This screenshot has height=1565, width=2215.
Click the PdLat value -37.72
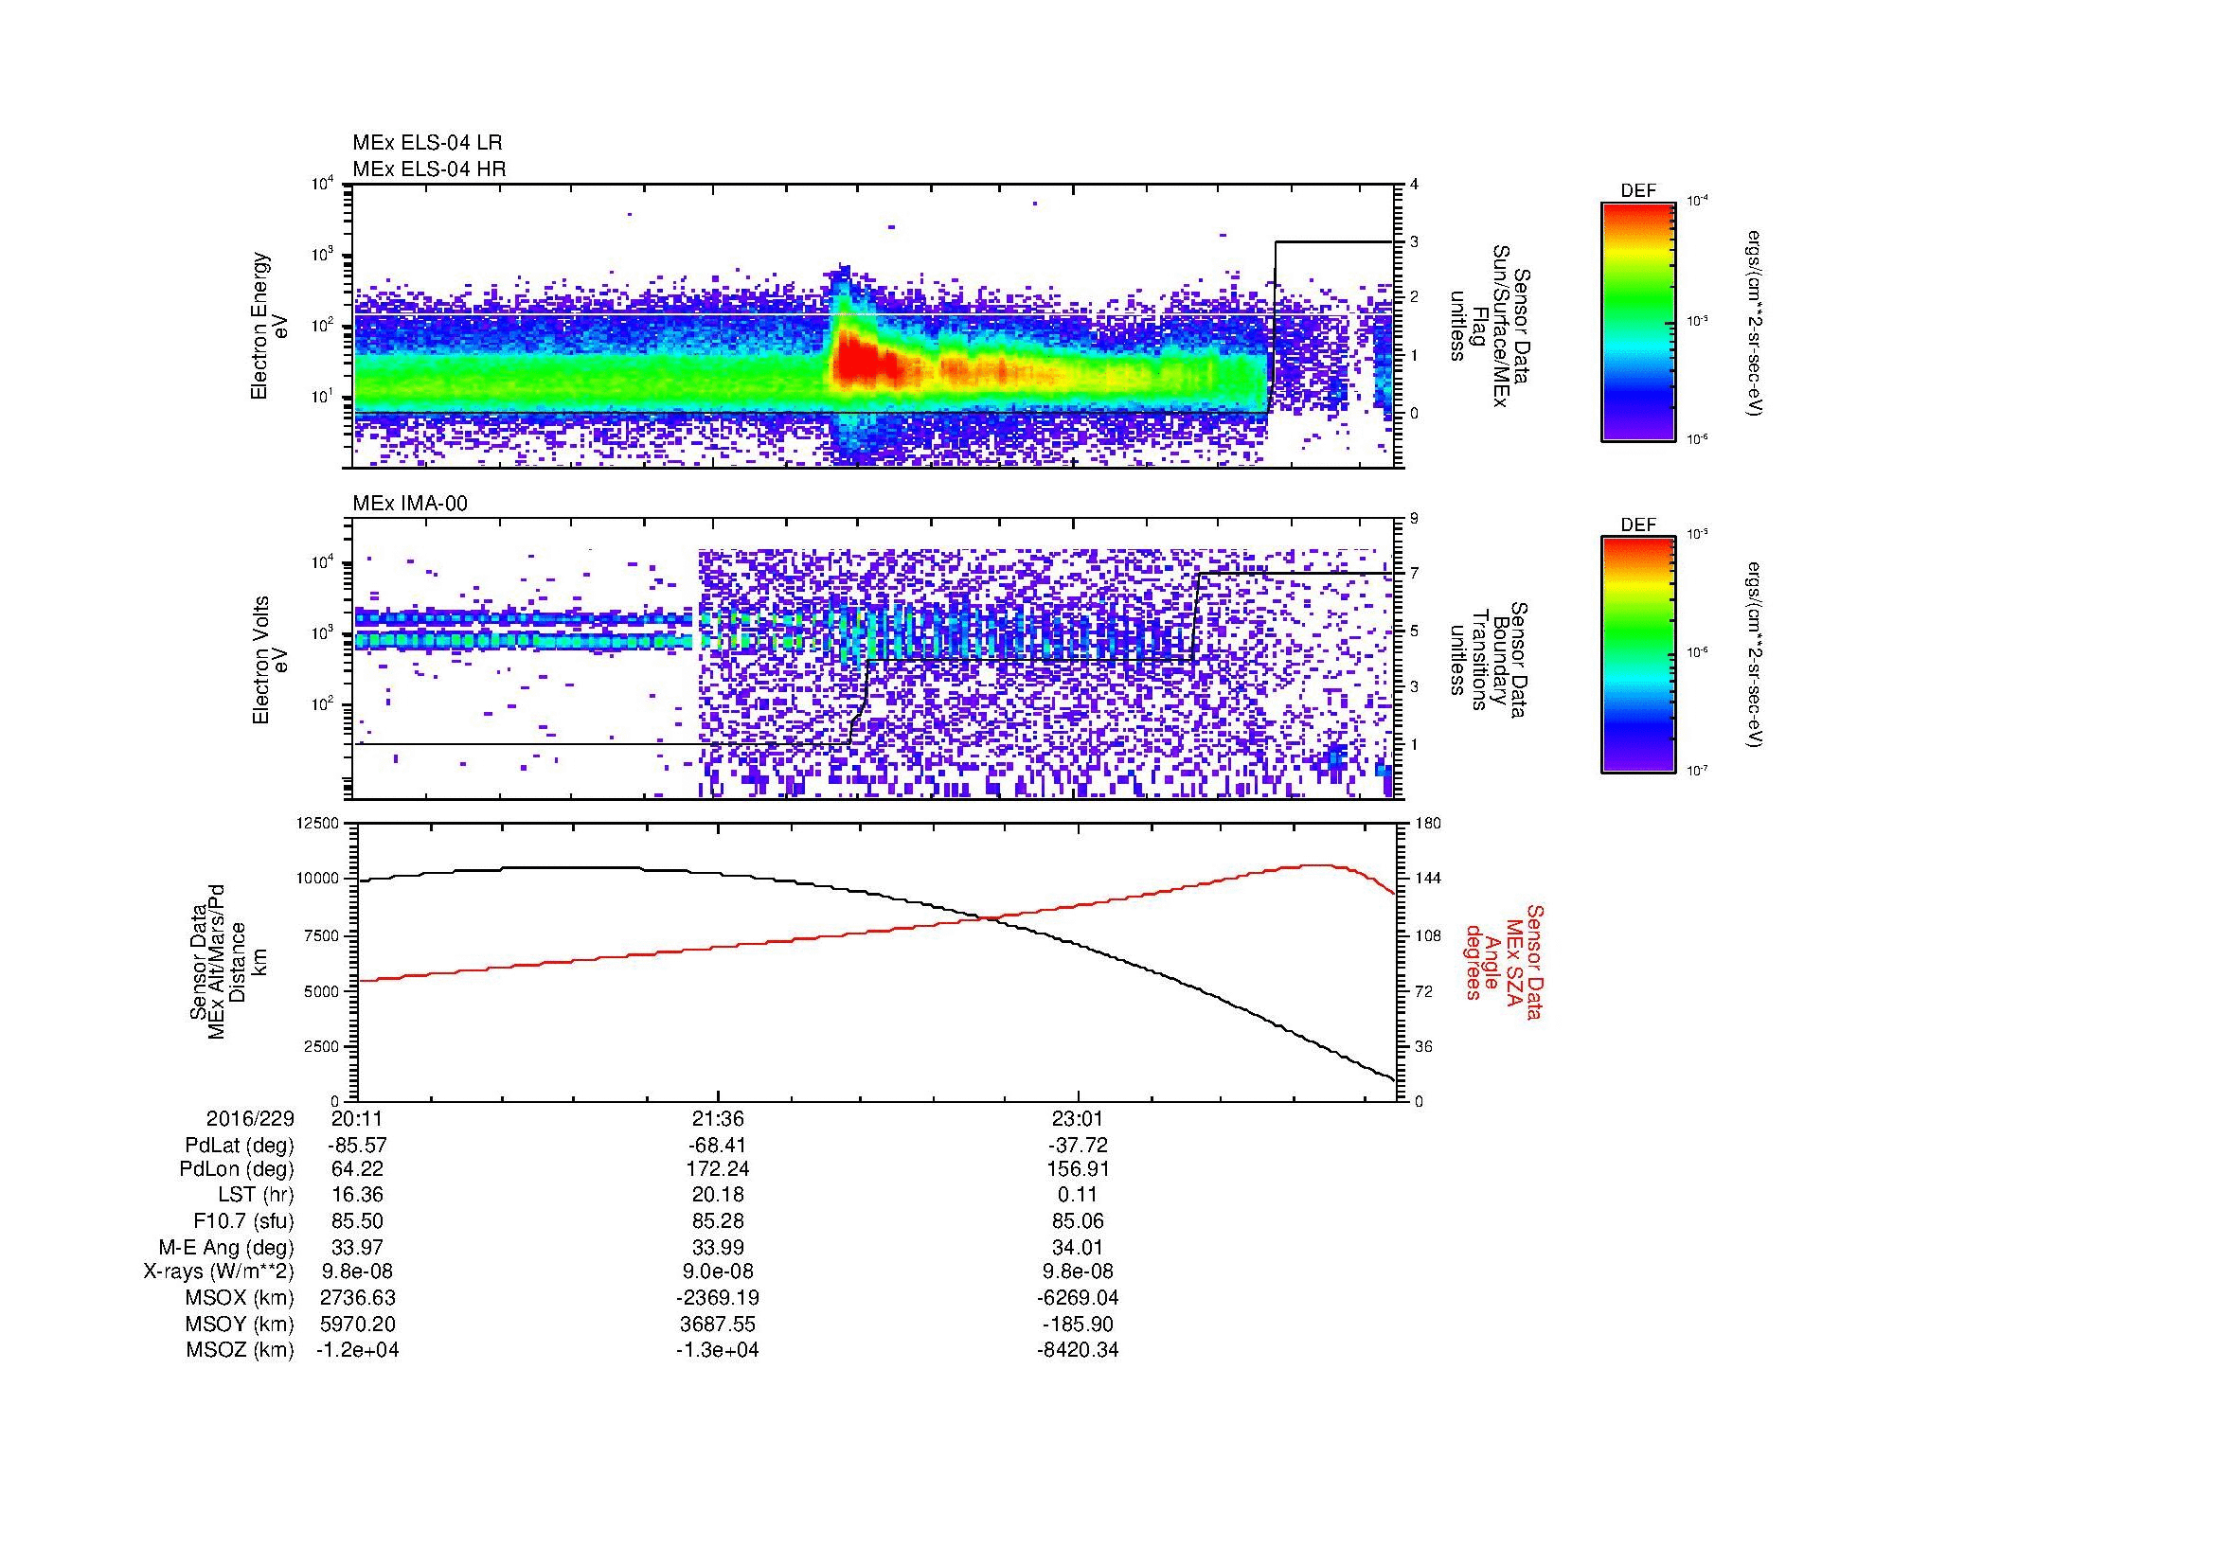click(x=1078, y=1146)
